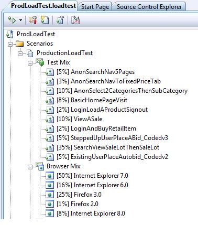
Task: Collapse the Scenarios folder
Action: [x=10, y=44]
